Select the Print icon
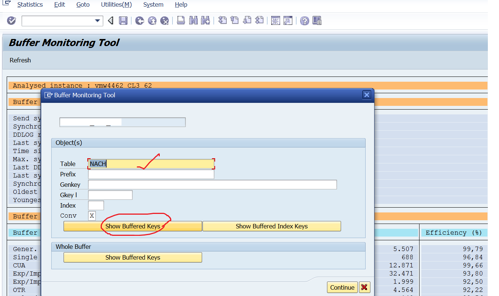Viewport: 499px width, 296px height. point(181,21)
